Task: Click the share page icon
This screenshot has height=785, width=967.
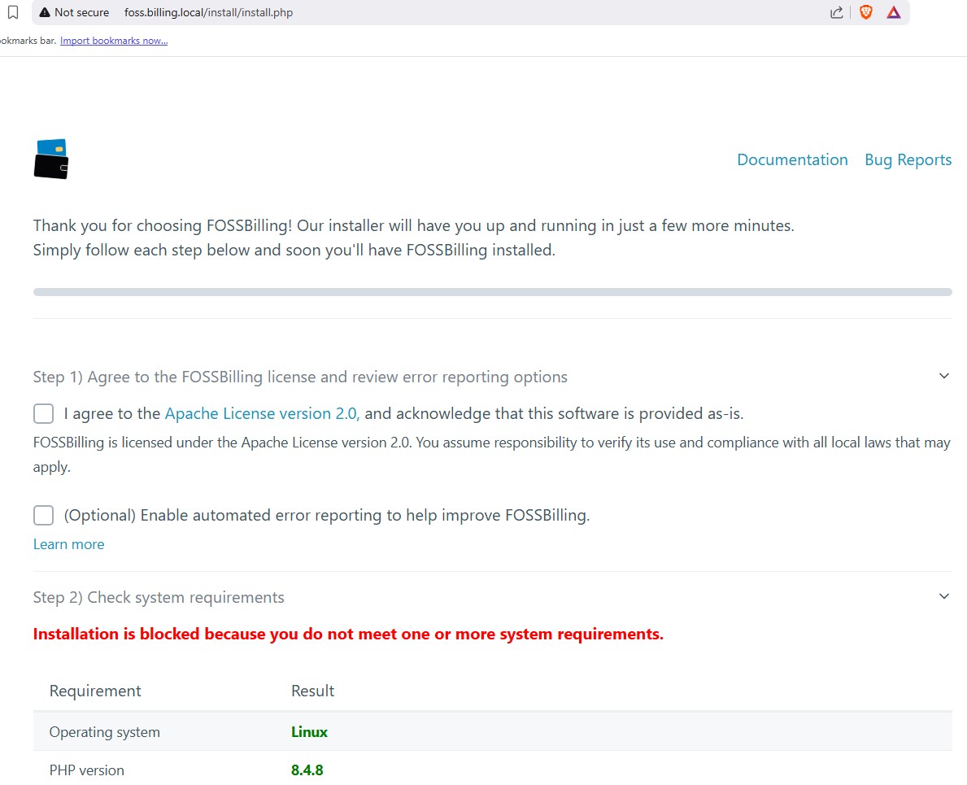Action: (x=836, y=12)
